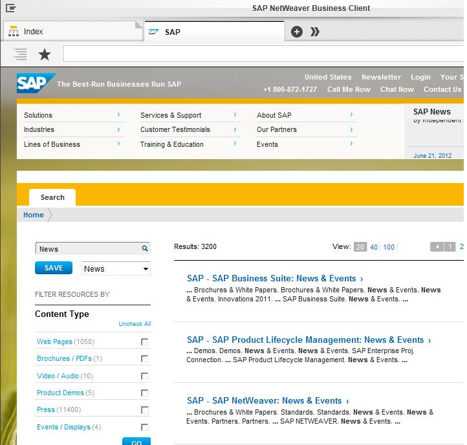Viewport: 467px width, 445px height.
Task: Expand the About SAP menu arrow
Action: pos(351,114)
